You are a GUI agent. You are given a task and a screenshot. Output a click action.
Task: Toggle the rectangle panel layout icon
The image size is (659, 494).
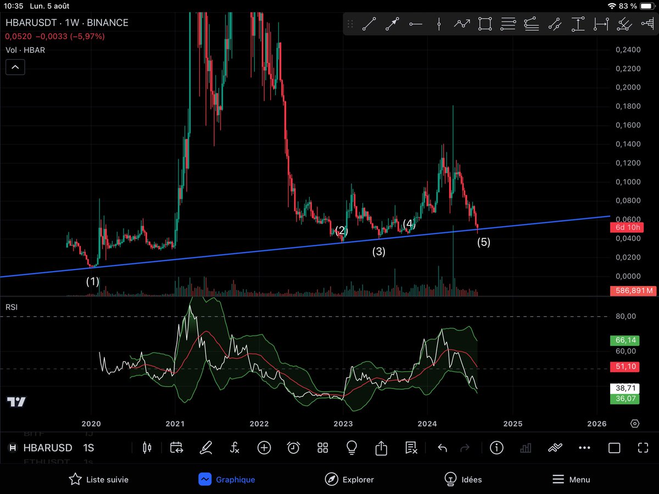614,448
